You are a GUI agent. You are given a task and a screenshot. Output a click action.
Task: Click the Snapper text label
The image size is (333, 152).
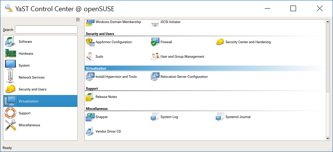click(102, 117)
